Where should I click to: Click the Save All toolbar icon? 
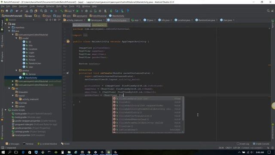(x=7, y=11)
